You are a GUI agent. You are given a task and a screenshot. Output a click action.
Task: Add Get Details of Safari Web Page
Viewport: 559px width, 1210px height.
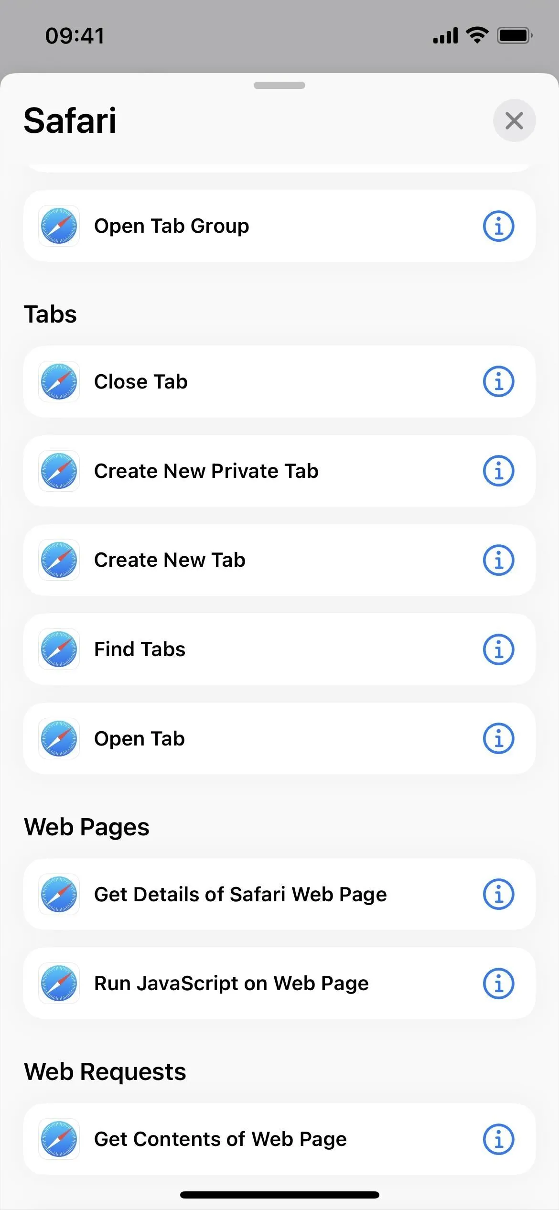(x=279, y=894)
